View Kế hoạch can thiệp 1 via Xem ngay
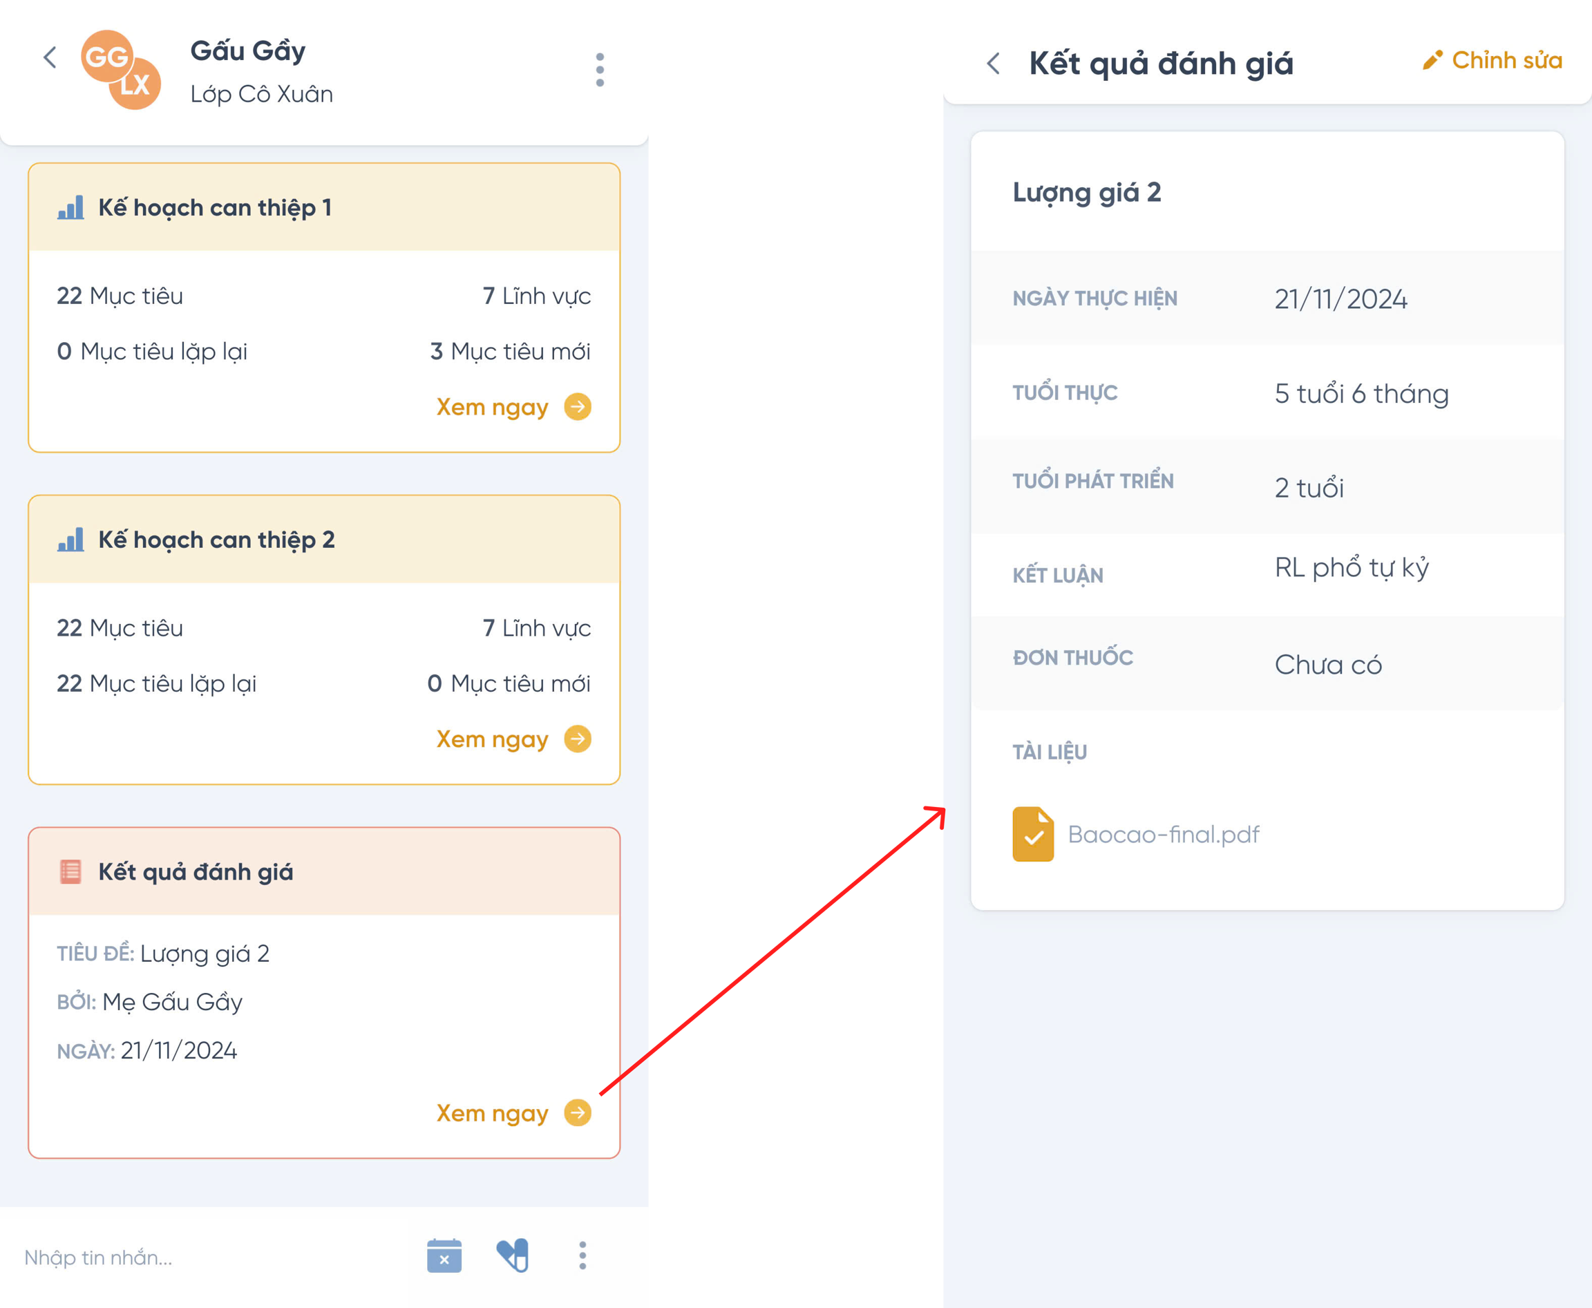Screen dimensions: 1592x1308 pos(514,407)
